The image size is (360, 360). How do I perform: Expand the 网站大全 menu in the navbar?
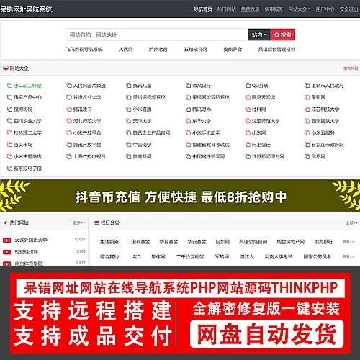coord(300,9)
